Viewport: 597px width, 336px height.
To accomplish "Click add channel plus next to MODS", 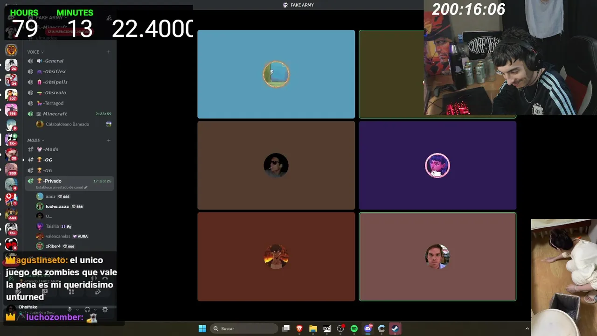I will 109,140.
